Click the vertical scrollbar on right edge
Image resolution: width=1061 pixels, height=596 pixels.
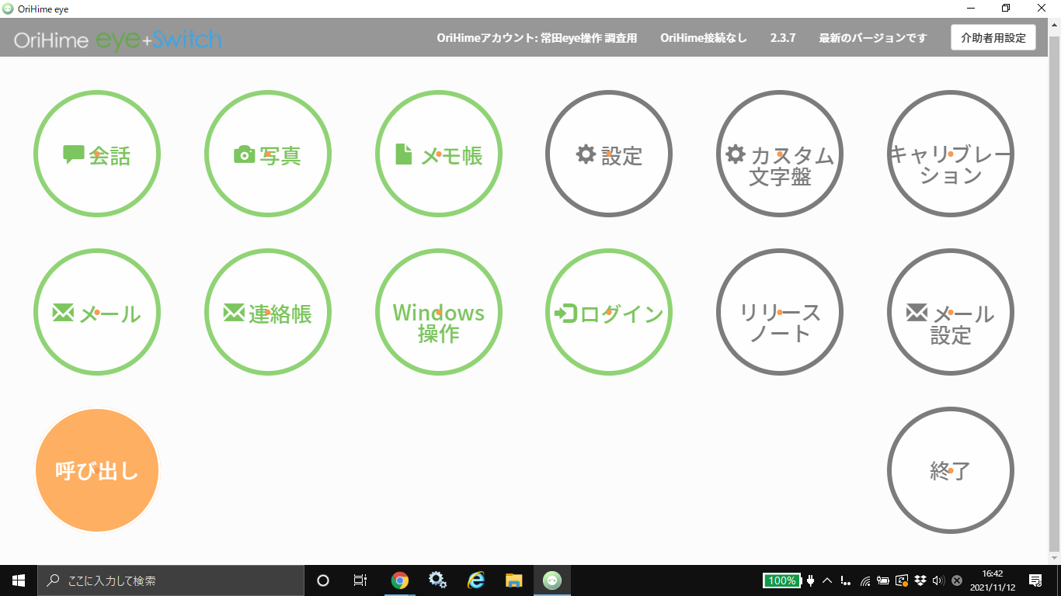[x=1054, y=310]
